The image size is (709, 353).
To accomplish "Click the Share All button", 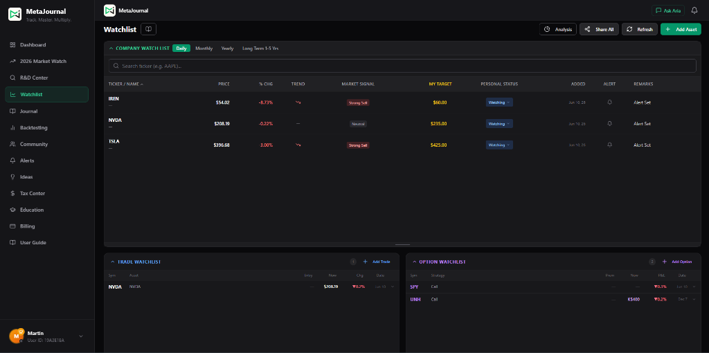I will pyautogui.click(x=599, y=29).
